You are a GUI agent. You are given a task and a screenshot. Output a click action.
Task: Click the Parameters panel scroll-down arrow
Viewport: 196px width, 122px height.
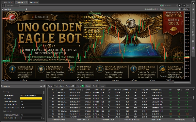(44, 119)
